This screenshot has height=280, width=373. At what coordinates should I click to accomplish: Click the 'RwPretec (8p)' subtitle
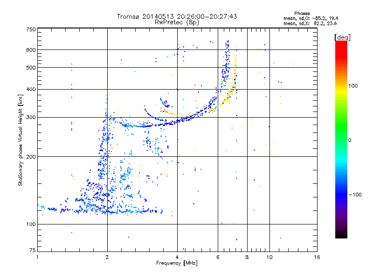click(x=177, y=22)
